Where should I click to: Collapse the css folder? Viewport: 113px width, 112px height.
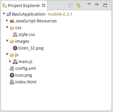[x=7, y=27]
